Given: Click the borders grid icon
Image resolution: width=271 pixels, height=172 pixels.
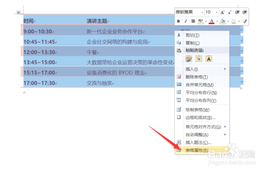Looking at the screenshot, I should click(x=233, y=21).
